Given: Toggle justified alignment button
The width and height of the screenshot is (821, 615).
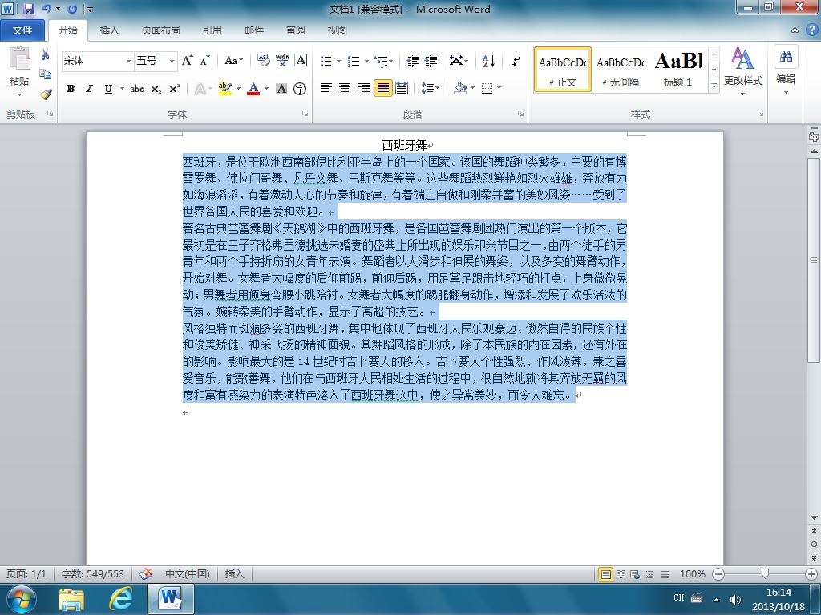Looking at the screenshot, I should coord(382,88).
